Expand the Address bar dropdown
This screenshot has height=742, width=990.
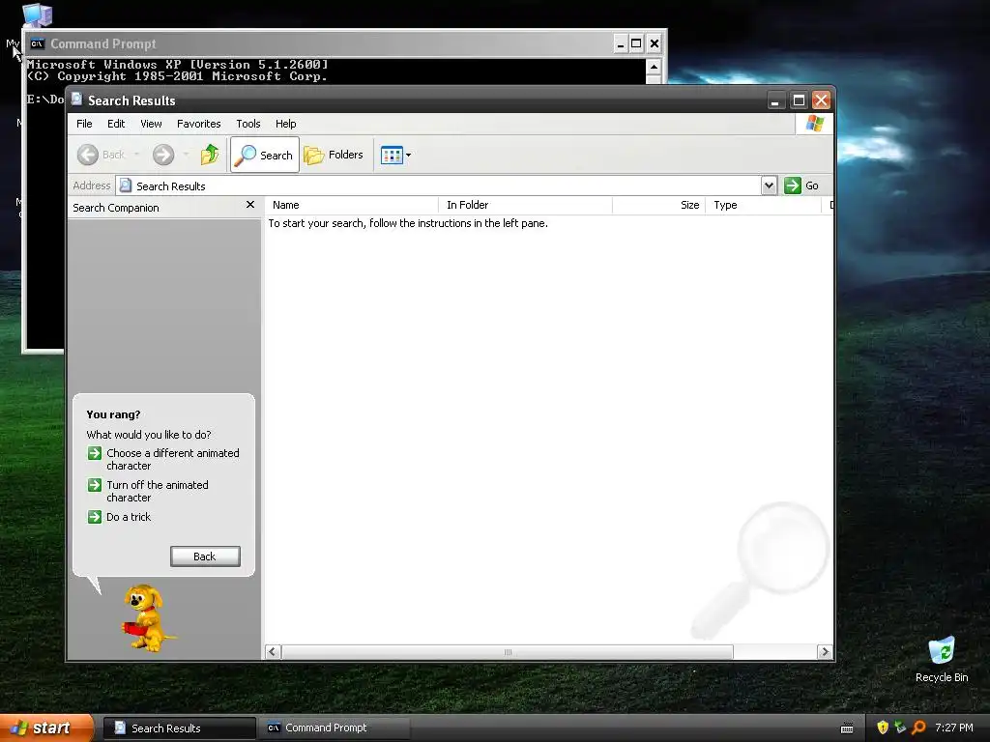[769, 185]
